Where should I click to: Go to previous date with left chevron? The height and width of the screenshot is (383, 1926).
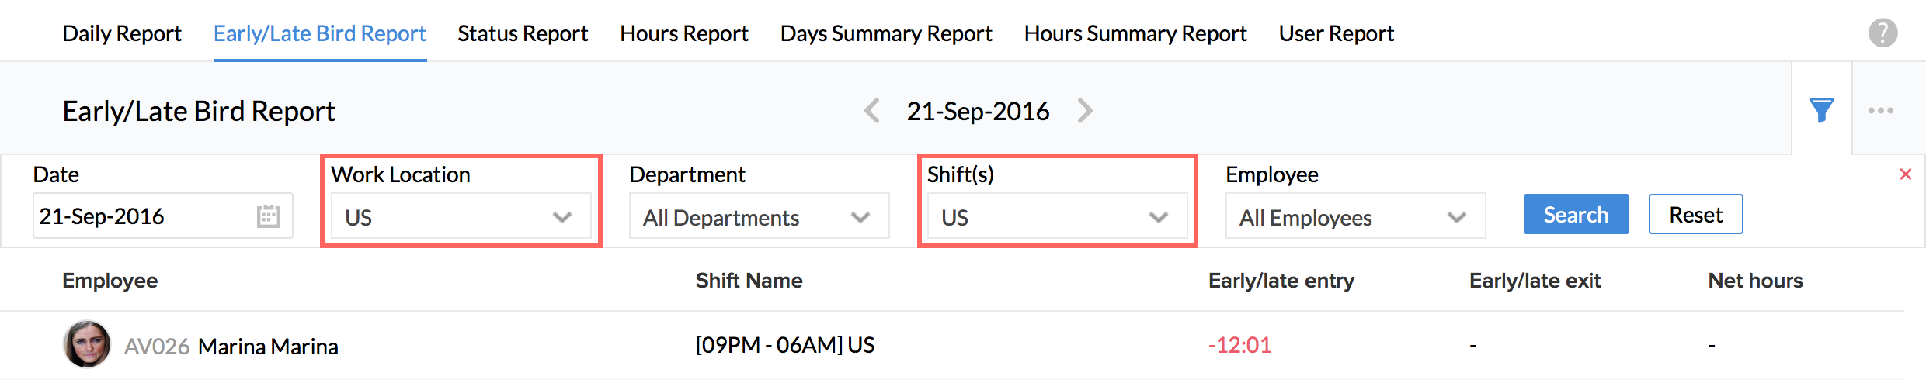pos(871,111)
